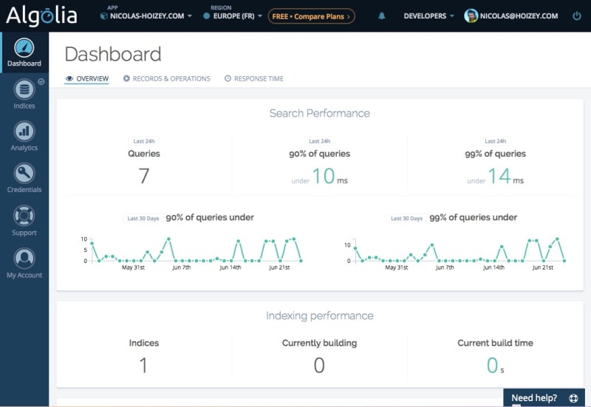
Task: Click Jun 21st peak point on 99% chart
Action: [557, 239]
